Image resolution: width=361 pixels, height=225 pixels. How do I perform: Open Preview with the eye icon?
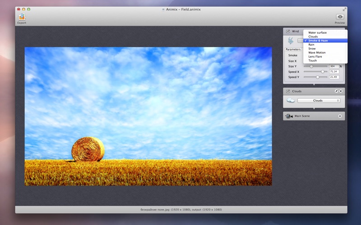[340, 17]
